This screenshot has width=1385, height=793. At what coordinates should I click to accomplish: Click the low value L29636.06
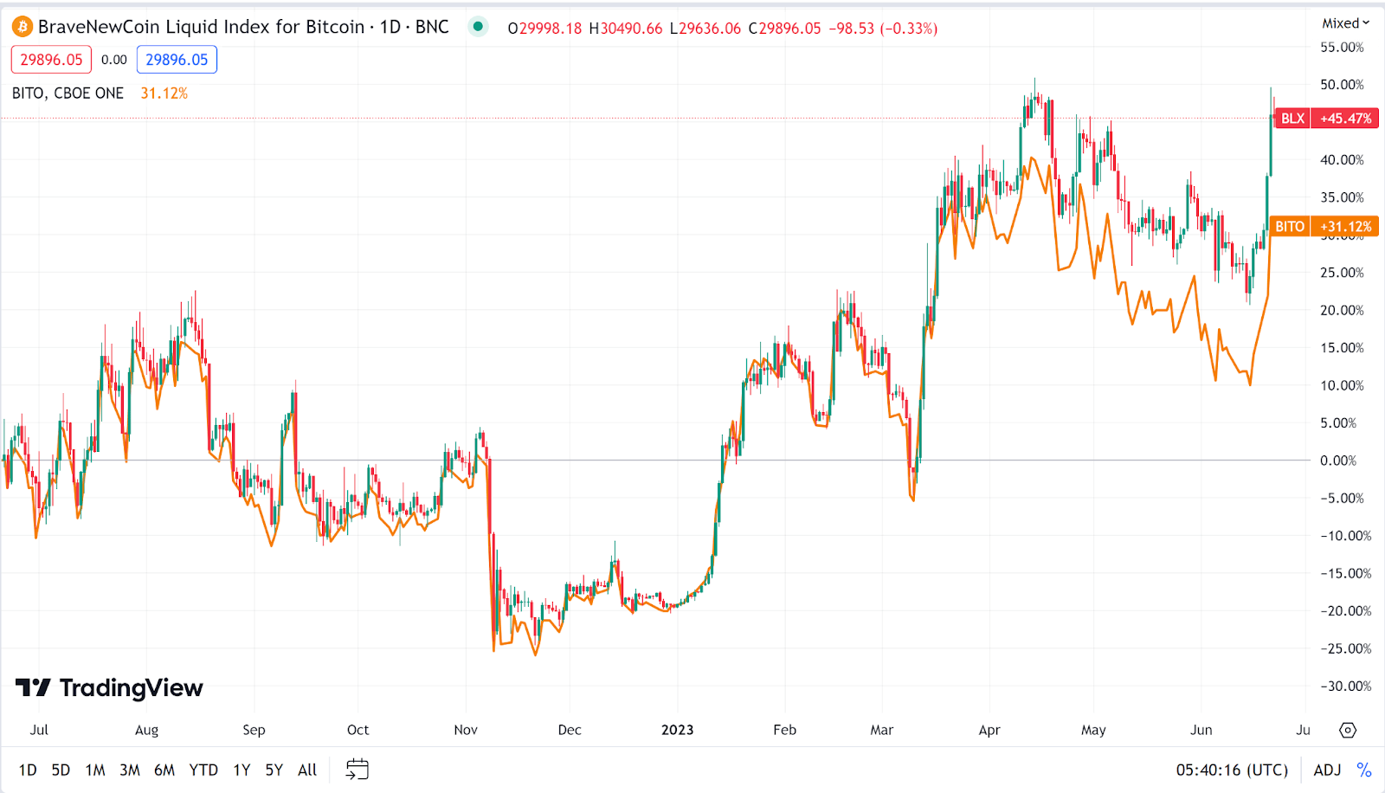pyautogui.click(x=705, y=29)
